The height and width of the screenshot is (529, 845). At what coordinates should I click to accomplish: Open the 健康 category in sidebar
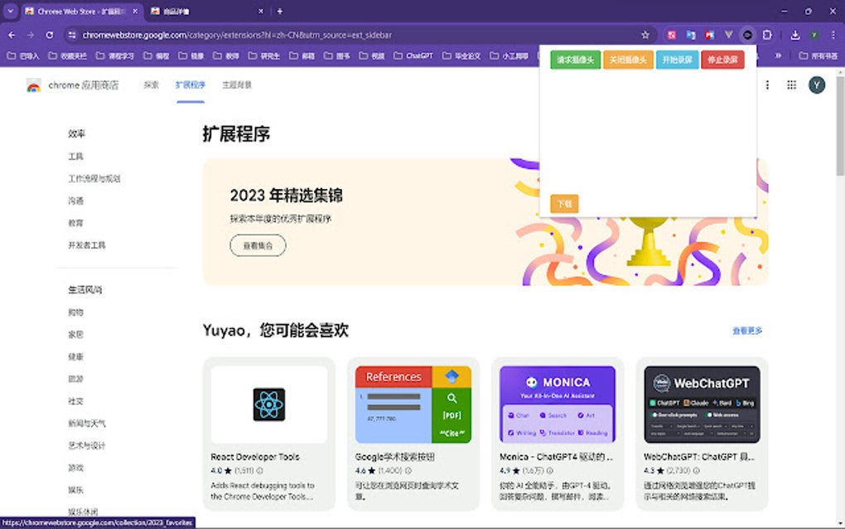coord(75,357)
